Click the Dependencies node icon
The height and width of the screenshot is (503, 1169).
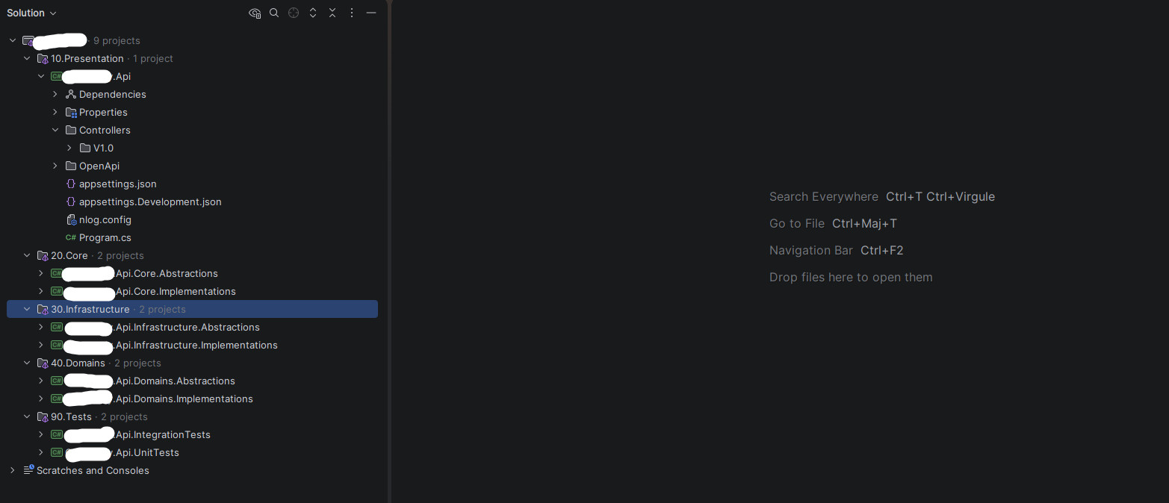[x=71, y=94]
